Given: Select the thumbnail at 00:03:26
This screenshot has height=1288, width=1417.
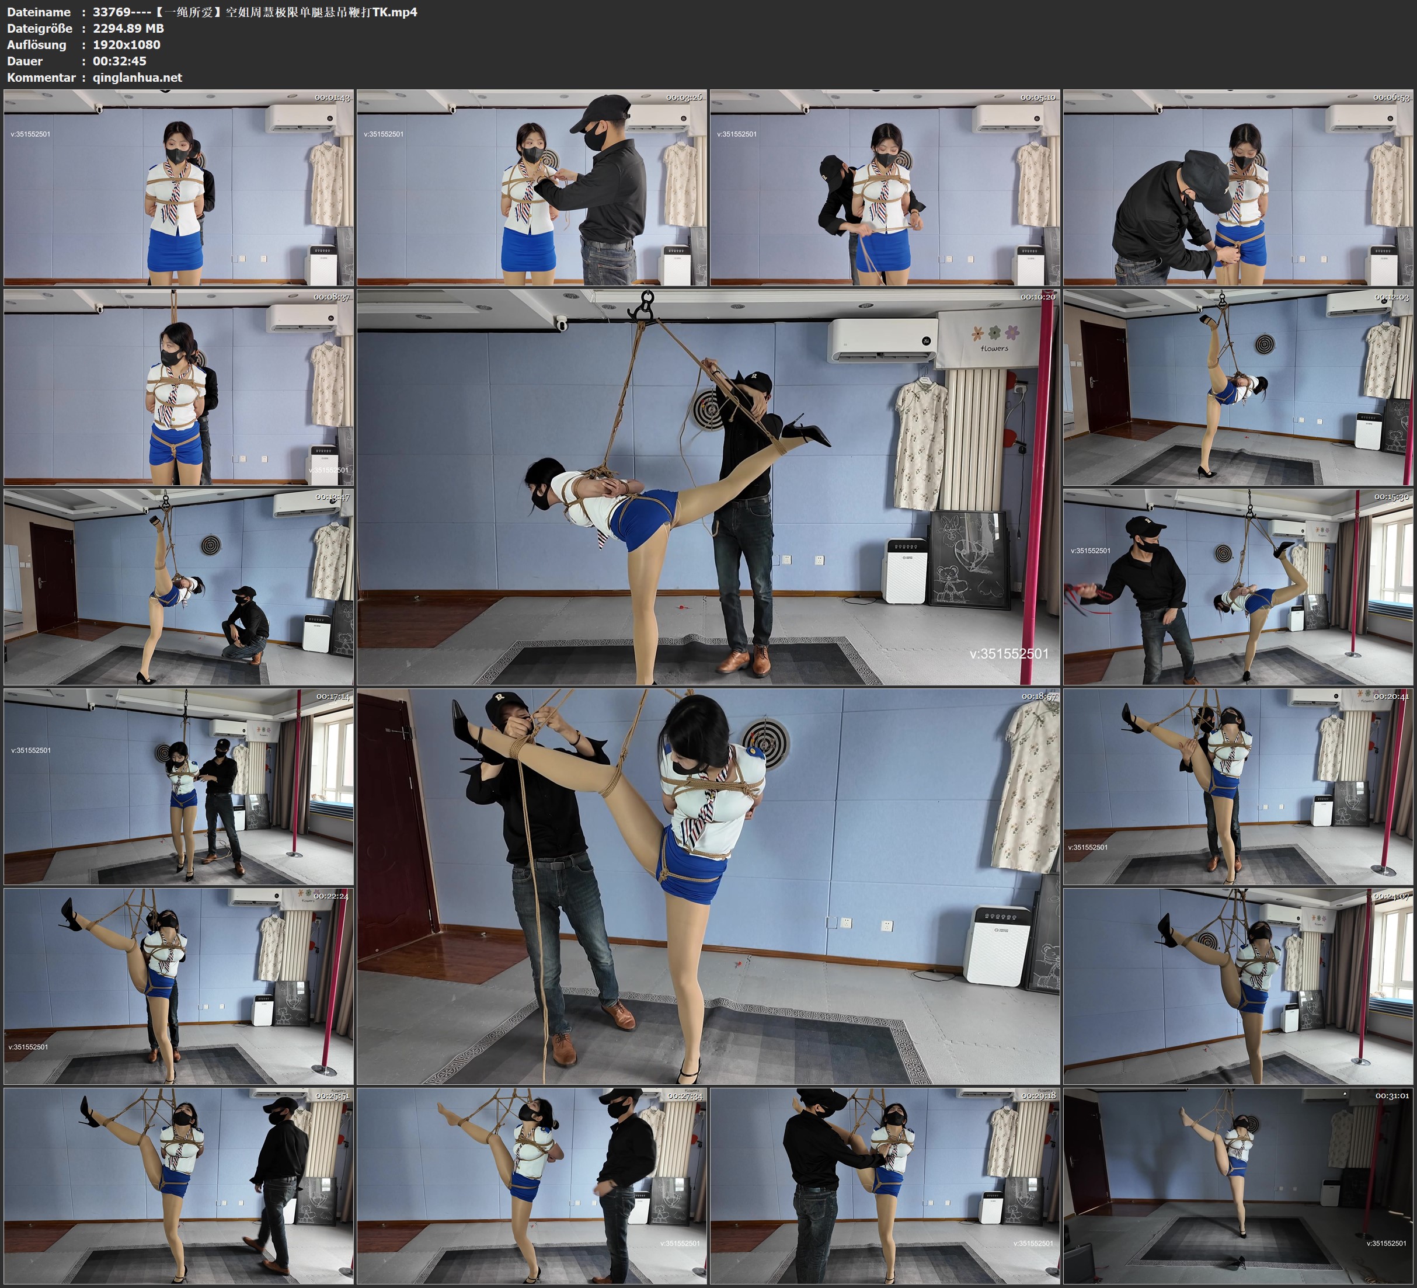Looking at the screenshot, I should (x=531, y=187).
